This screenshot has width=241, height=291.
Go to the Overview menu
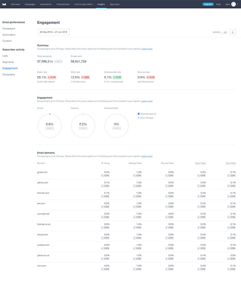pyautogui.click(x=15, y=4)
